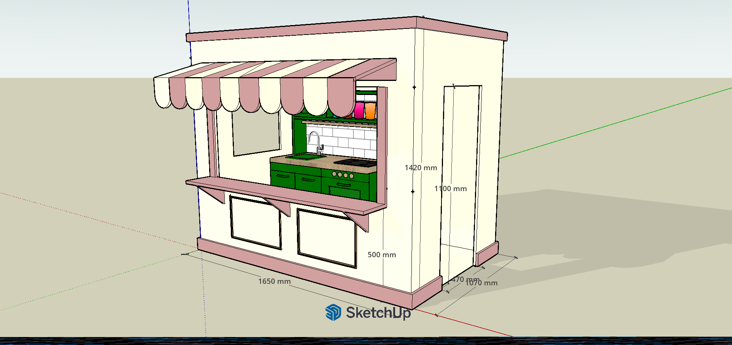Select the 1650 mm dimension label
Screen dimensions: 732x345
[x=274, y=282]
